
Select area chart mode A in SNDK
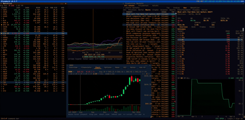pos(143,74)
